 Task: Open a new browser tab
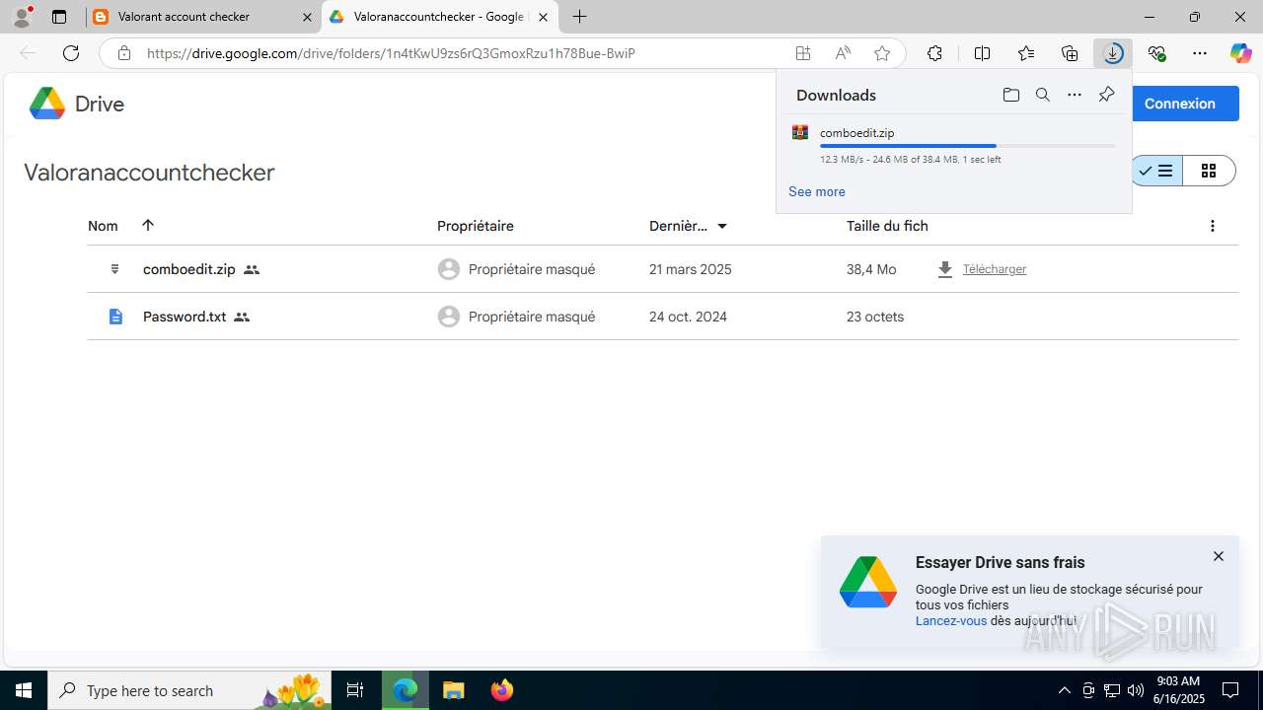[579, 17]
